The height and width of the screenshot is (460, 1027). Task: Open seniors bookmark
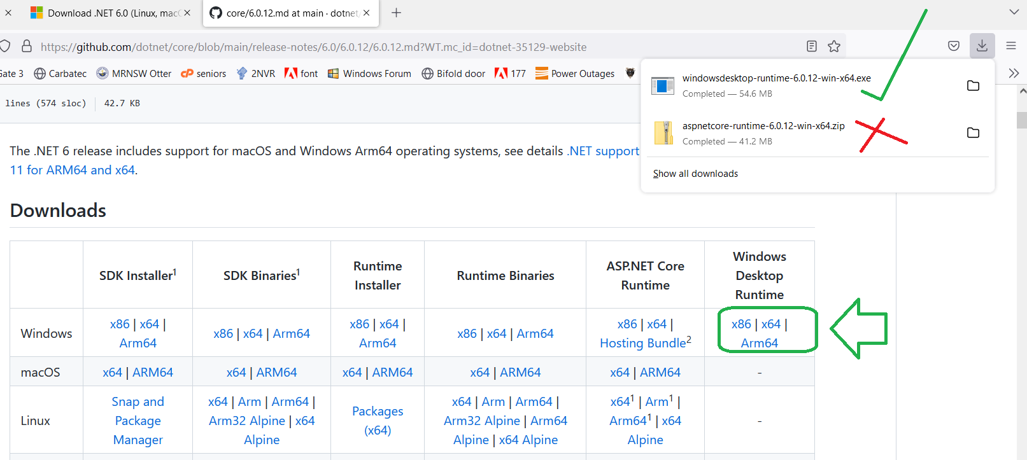(x=204, y=74)
